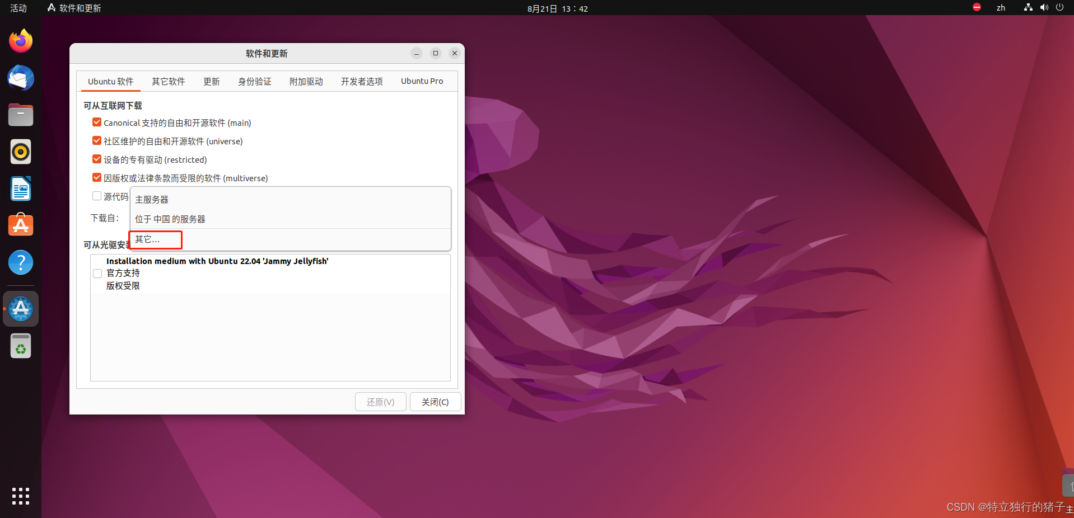This screenshot has height=518, width=1074.
Task: Click the 版权受限 text in the list
Action: point(123,286)
